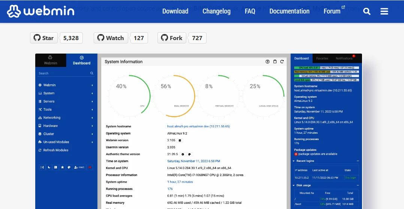The height and width of the screenshot is (209, 404).
Task: Click the 176 running processes link in System Information
Action: (x=170, y=189)
